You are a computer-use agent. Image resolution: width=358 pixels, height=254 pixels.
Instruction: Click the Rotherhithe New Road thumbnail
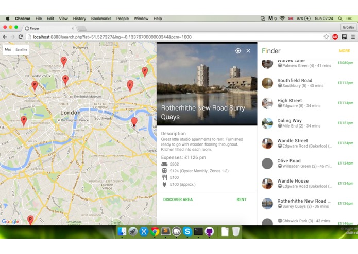267,204
